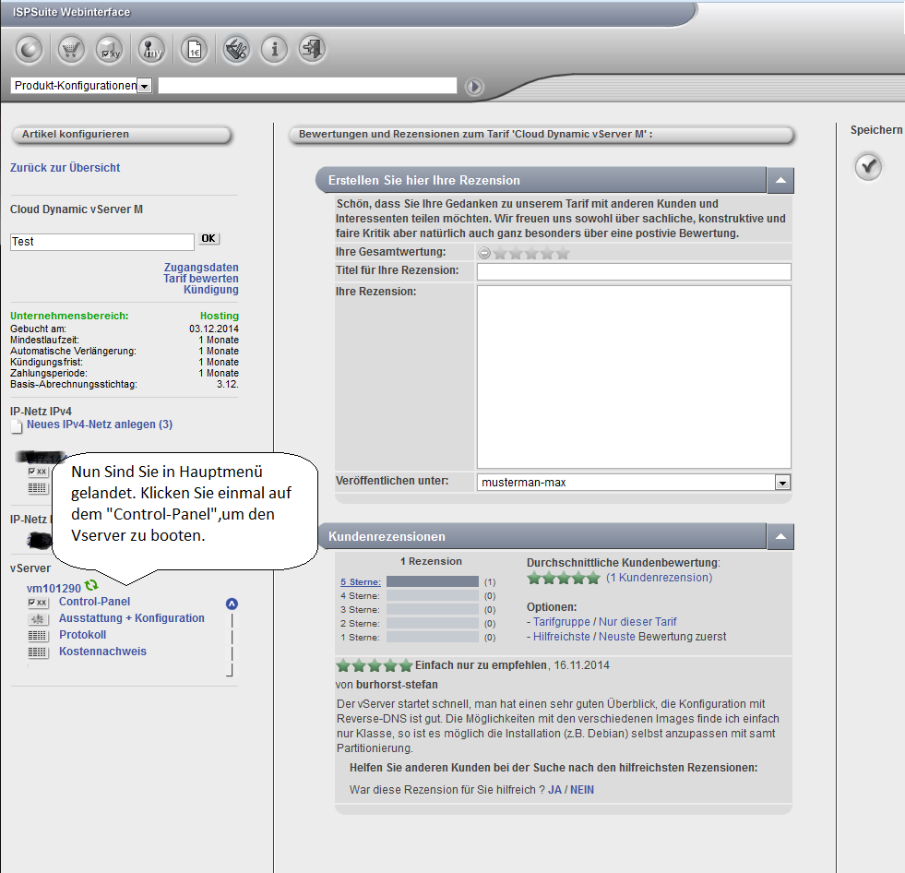
Task: Click the 'my' account toolbar icon
Action: (151, 49)
